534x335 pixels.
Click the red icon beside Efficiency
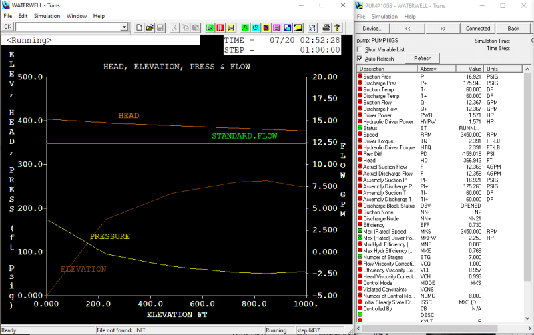[360, 224]
